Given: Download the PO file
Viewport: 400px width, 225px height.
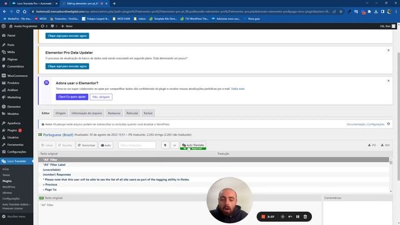Looking at the screenshot, I should 372,145.
